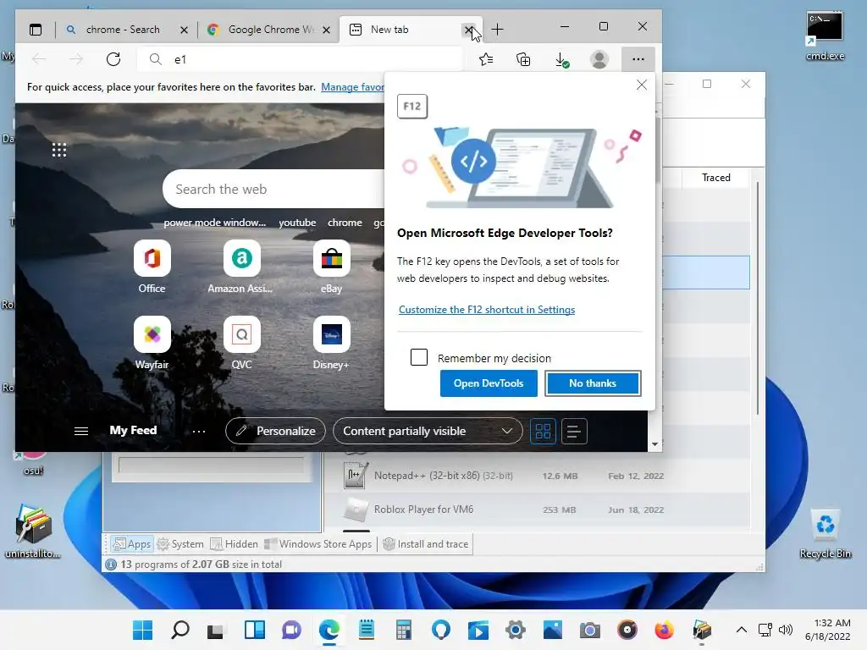Screen dimensions: 867x650
Task: Open the Edge tab actions menu icon
Action: coord(36,30)
